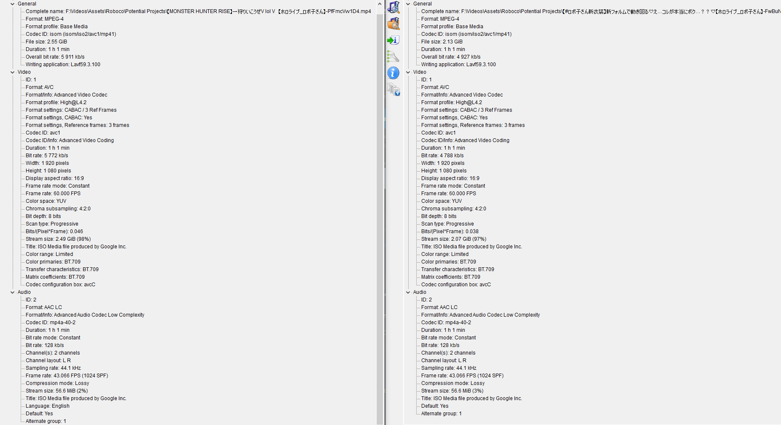Select 'Bit rate mode: Constant' in left window
Viewport: 781px width, 425px height.
(x=53, y=338)
